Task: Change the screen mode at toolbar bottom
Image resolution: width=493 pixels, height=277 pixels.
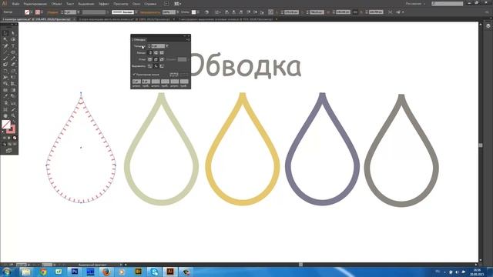Action: click(8, 151)
